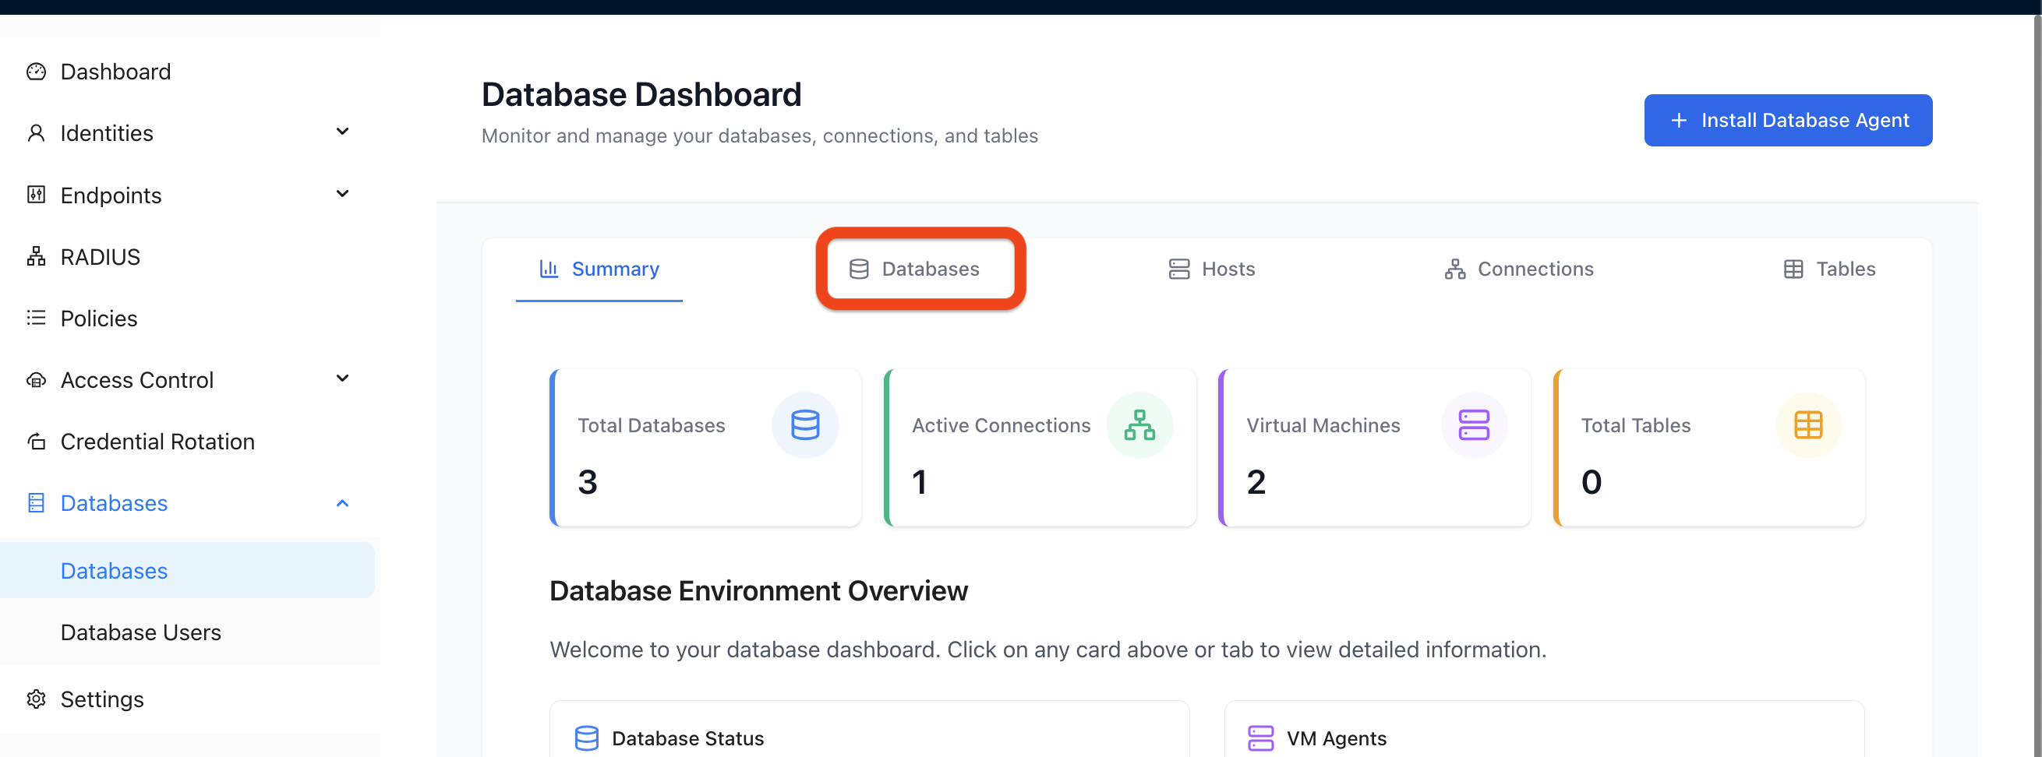Viewport: 2042px width, 757px height.
Task: Click the Identities person icon
Action: click(37, 133)
